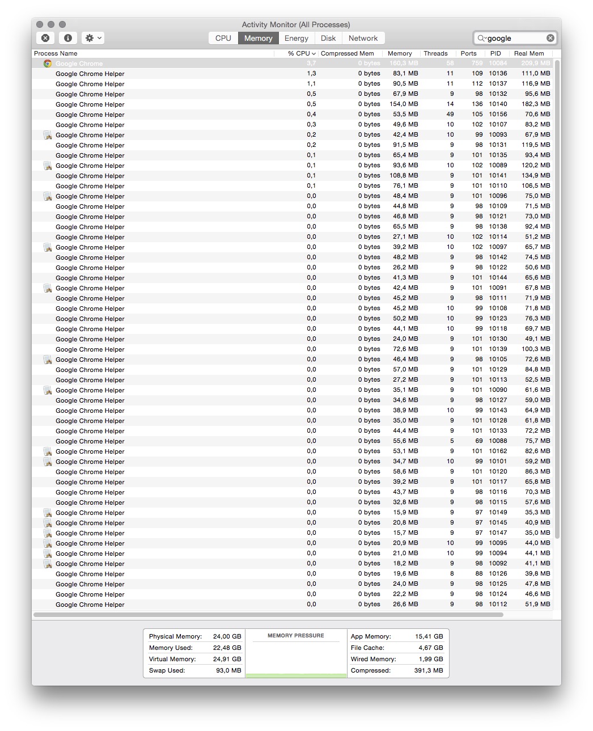This screenshot has width=593, height=731.
Task: Select the Google Chrome process icon
Action: point(48,64)
